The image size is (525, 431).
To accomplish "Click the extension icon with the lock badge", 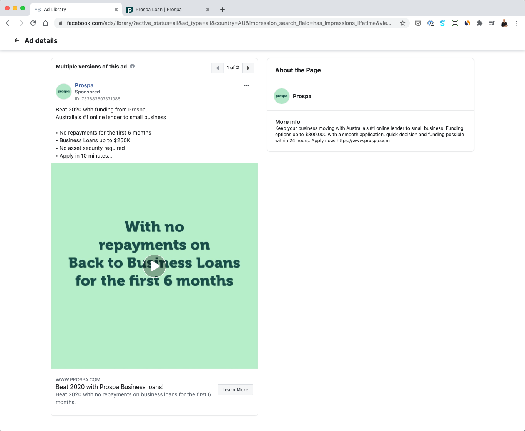I will (x=430, y=23).
